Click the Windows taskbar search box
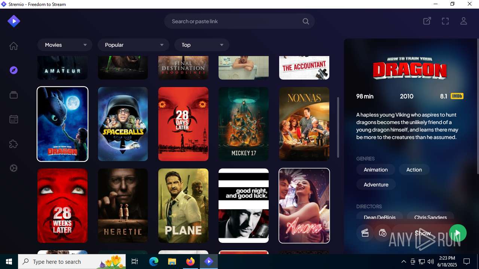The width and height of the screenshot is (479, 269). tap(72, 262)
